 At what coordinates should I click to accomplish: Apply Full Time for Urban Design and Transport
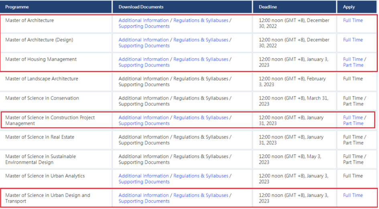(353, 195)
